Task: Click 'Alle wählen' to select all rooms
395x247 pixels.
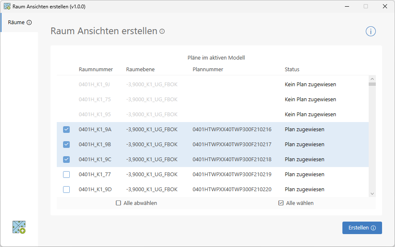Action: click(296, 203)
